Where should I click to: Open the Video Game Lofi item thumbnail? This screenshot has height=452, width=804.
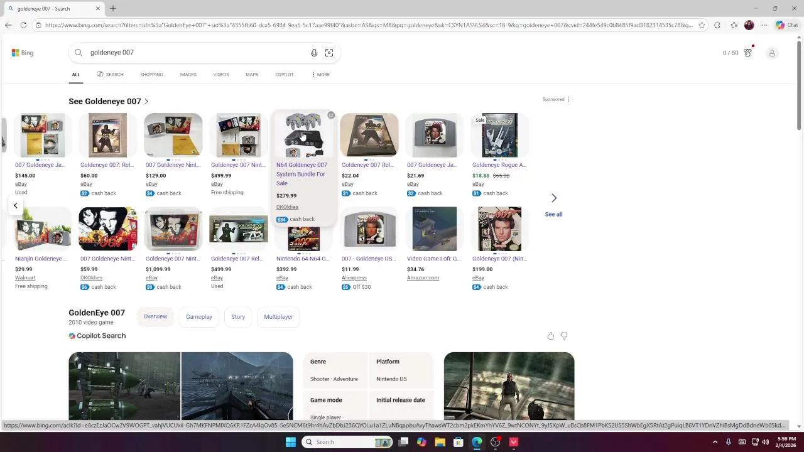(x=435, y=229)
